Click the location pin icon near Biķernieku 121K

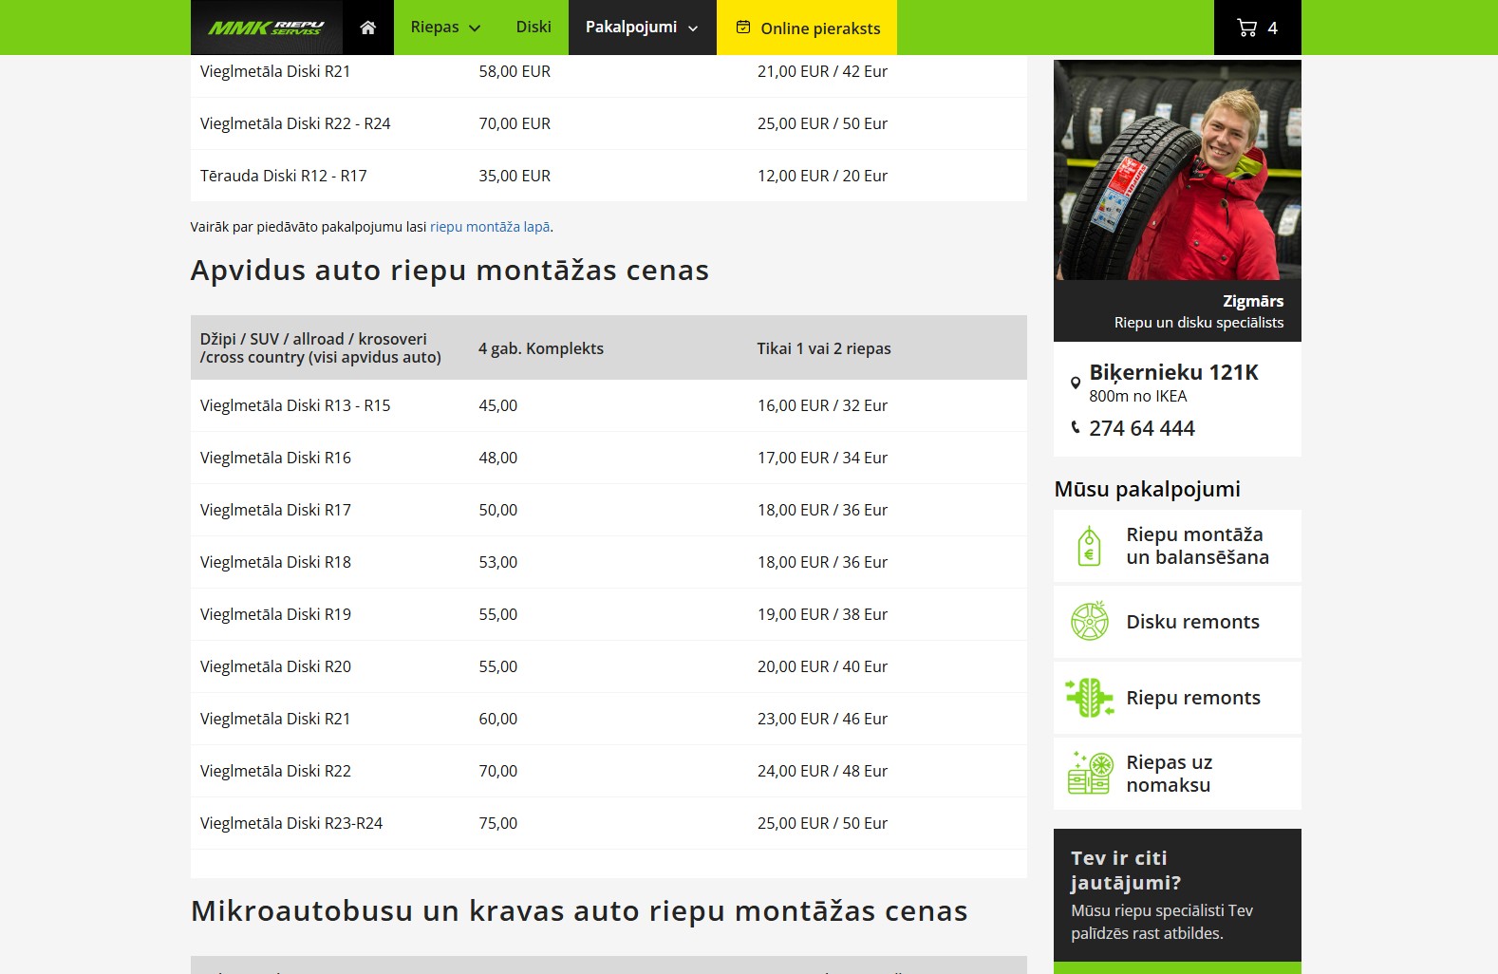[x=1075, y=383]
